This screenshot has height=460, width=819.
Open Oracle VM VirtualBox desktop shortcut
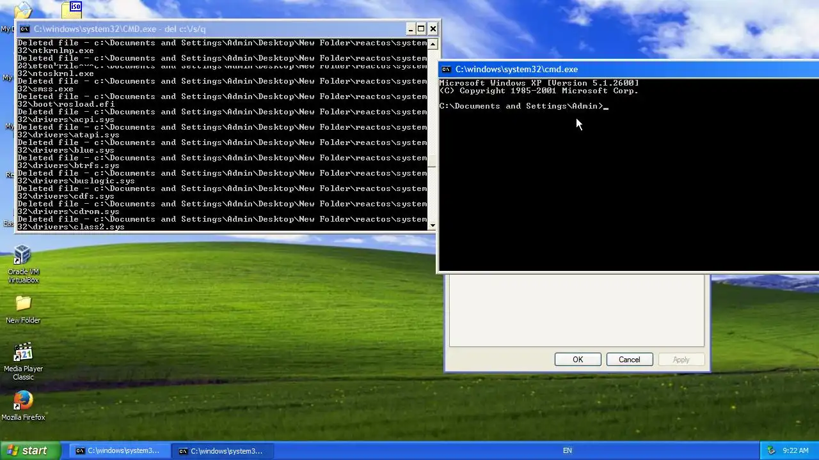(23, 264)
